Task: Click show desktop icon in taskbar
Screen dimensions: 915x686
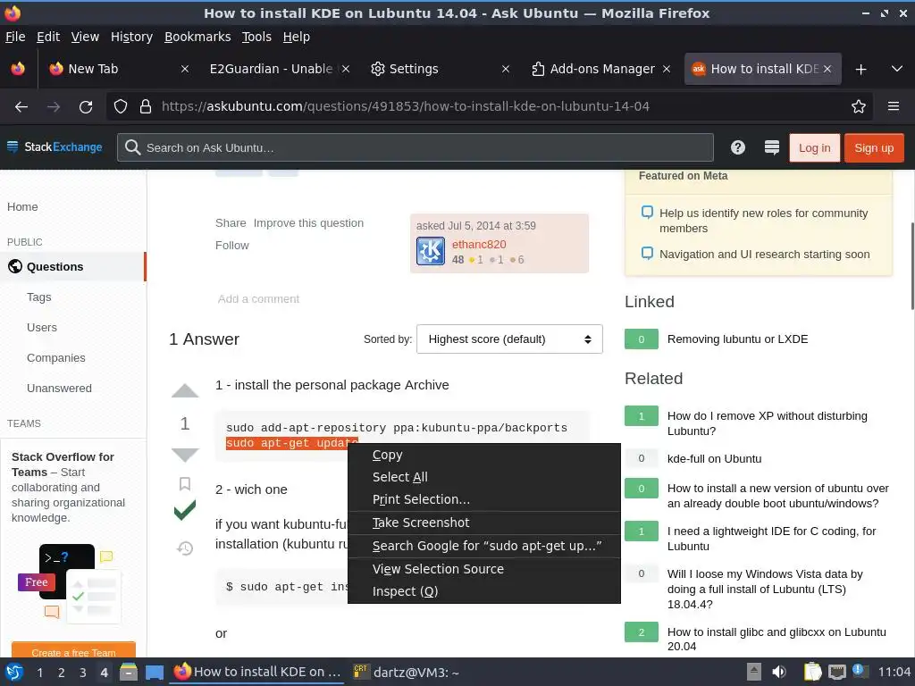Action: click(154, 673)
